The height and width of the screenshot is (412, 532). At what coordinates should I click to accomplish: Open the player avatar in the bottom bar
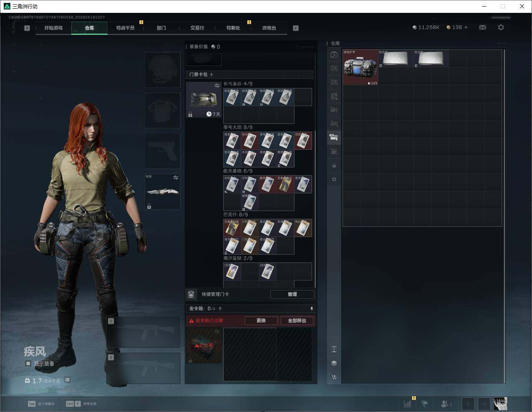pos(500,403)
